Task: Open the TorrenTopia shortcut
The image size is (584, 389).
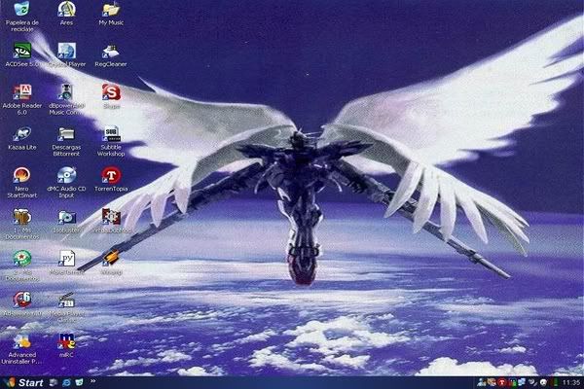Action: click(111, 179)
